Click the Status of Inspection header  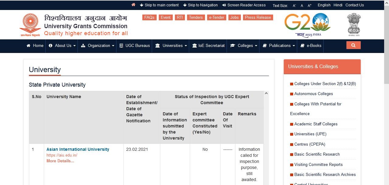(x=212, y=100)
